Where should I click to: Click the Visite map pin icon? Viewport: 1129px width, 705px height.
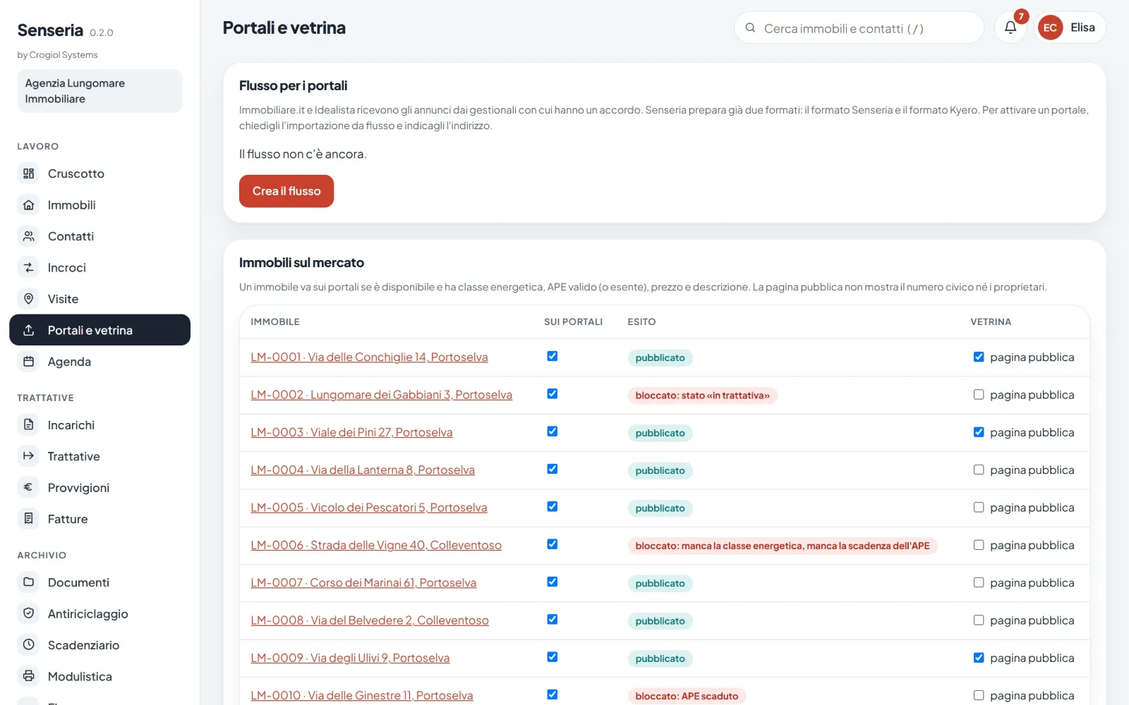28,299
